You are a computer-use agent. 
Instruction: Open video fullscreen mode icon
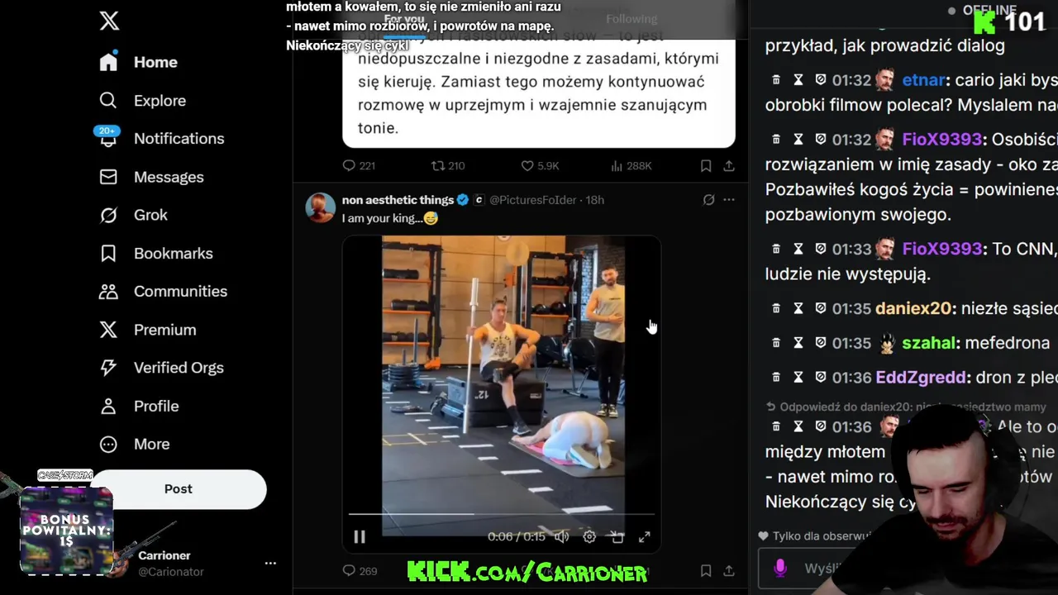(x=644, y=536)
